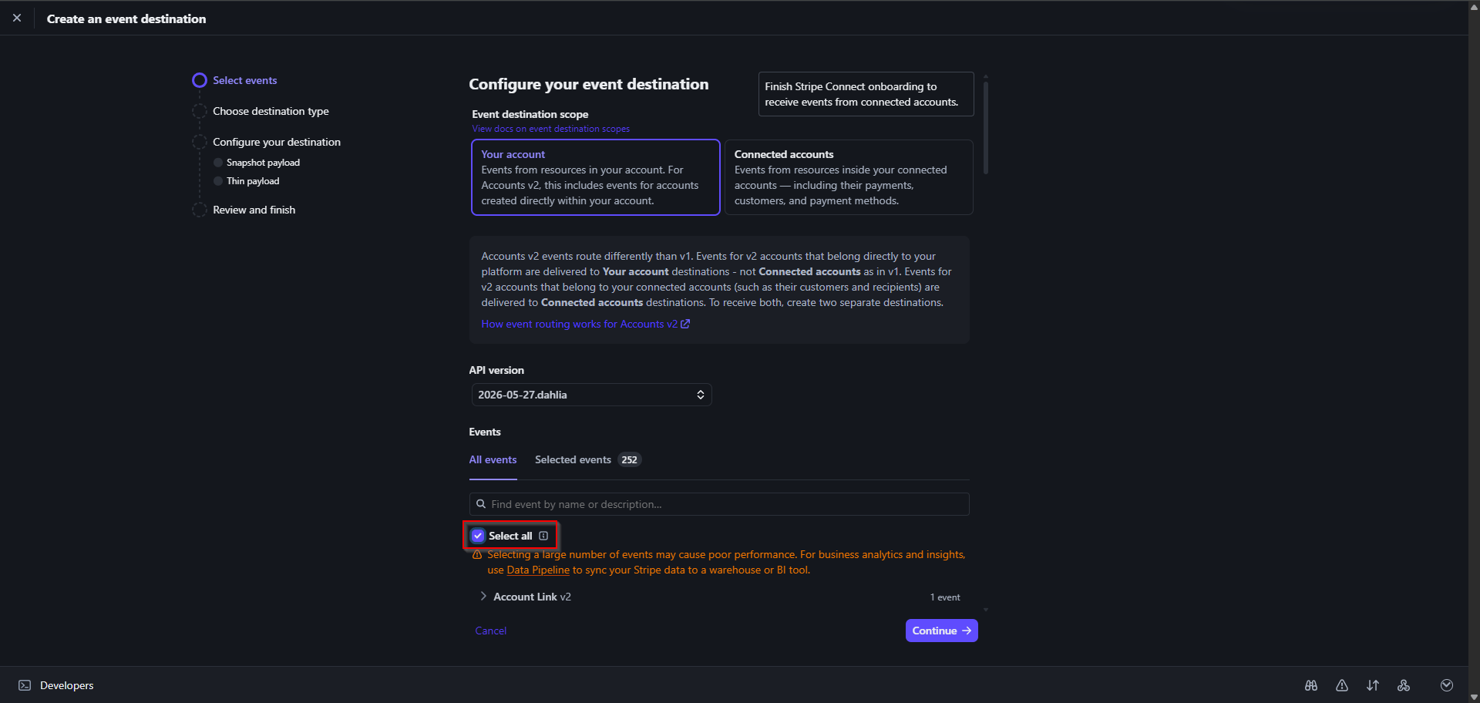Focus the Find event by name search field
The width and height of the screenshot is (1480, 703).
pyautogui.click(x=718, y=504)
